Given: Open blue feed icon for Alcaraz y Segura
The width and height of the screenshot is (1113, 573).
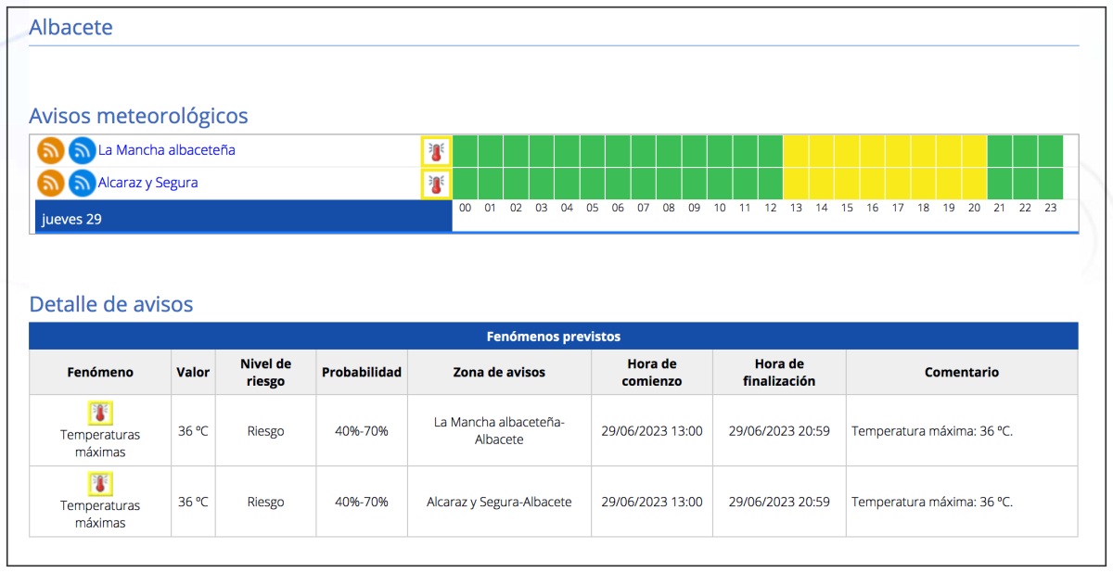Looking at the screenshot, I should coord(83,183).
